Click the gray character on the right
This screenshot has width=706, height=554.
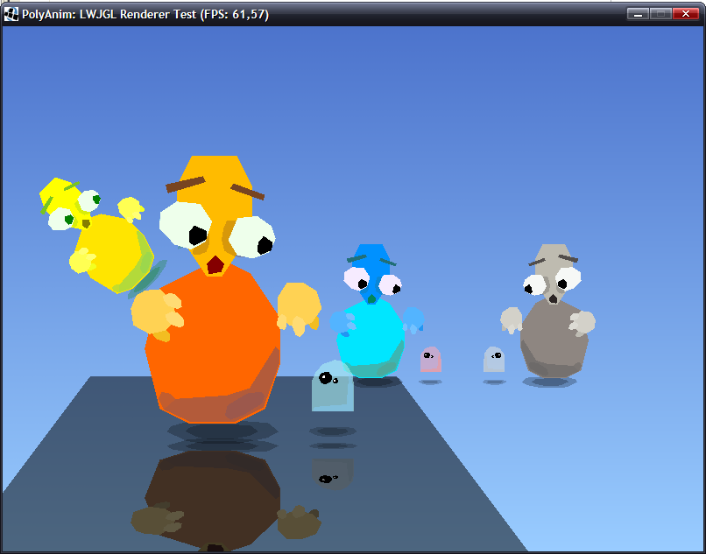point(548,311)
